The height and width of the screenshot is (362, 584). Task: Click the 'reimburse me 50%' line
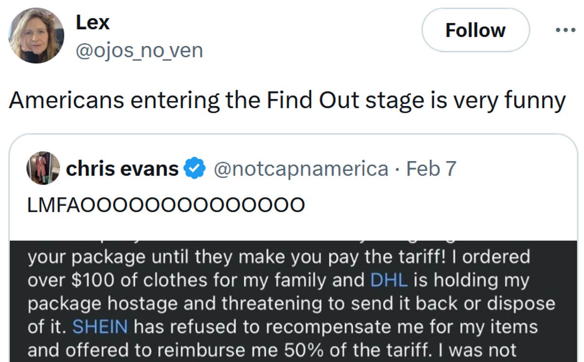[x=272, y=350]
